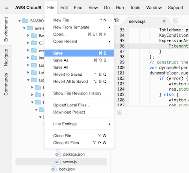Screen dimensions: 189x173
Task: Choose Save from the File menu
Action: (x=79, y=53)
